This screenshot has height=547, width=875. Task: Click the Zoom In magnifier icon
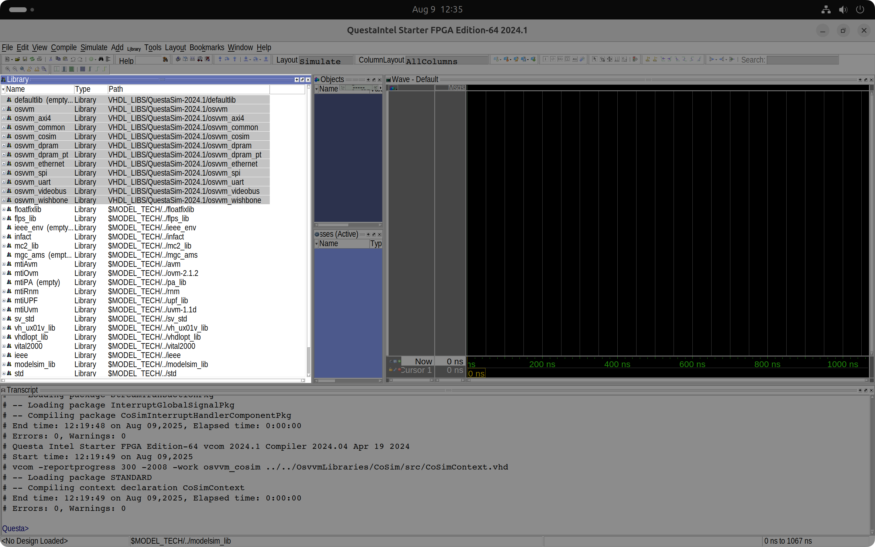[8, 69]
